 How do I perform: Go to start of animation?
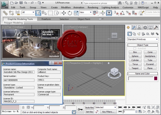[x=120, y=107]
